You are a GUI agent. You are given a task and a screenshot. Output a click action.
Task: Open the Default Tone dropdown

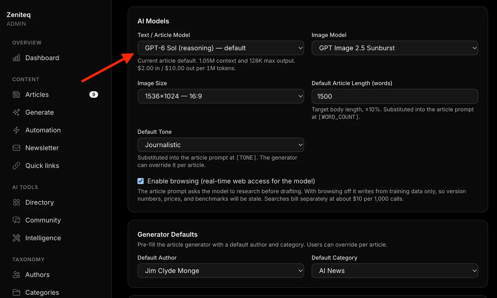221,145
